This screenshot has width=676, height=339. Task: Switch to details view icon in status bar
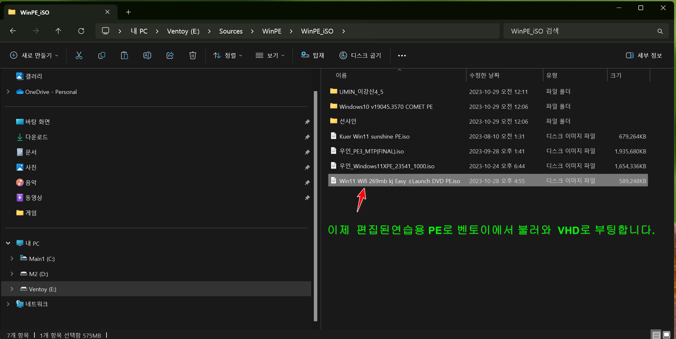[x=656, y=335]
